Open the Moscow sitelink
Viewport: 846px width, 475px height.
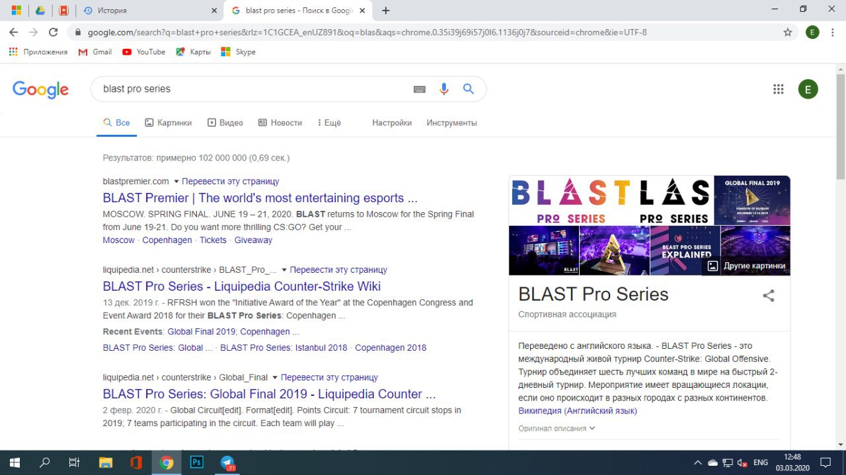click(119, 240)
